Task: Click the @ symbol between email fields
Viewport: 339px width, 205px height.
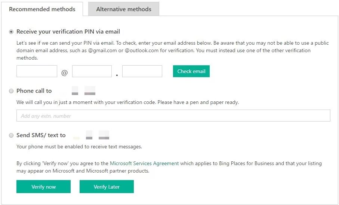Action: pyautogui.click(x=64, y=73)
